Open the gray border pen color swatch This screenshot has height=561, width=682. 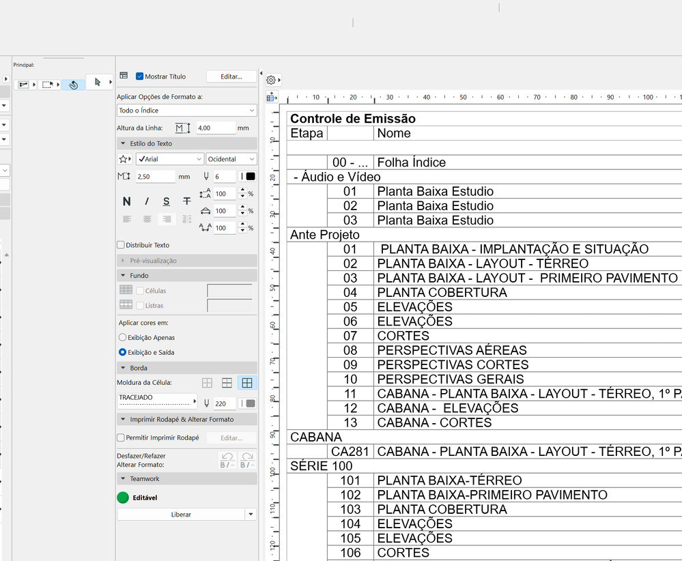click(248, 403)
